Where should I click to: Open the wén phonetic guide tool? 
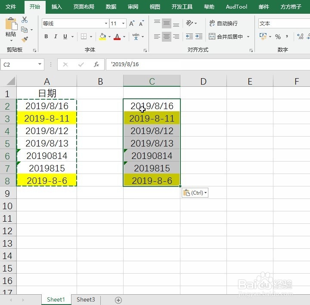pos(136,37)
